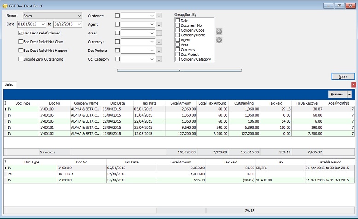Tick the Include Zero Outstanding checkbox
Viewport: 358px width, 219px height.
[x=21, y=59]
